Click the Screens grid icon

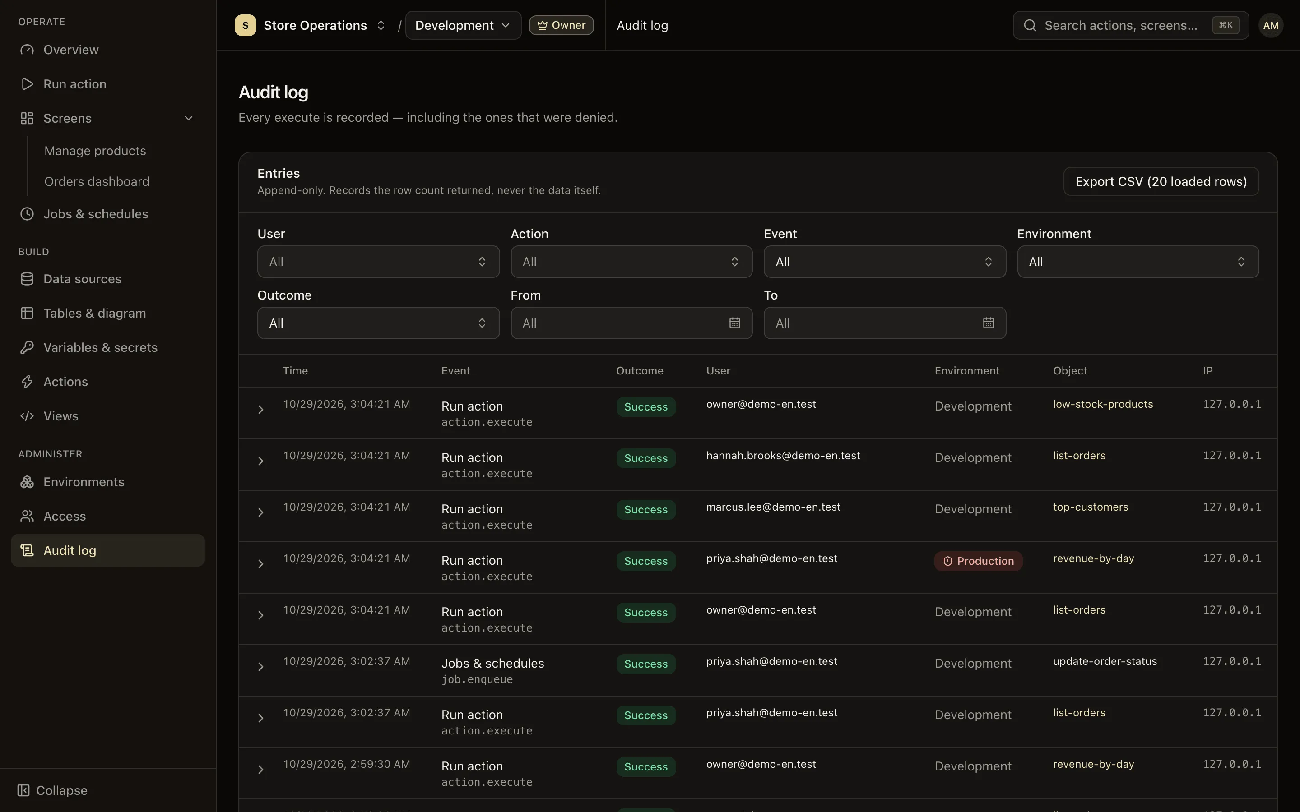pos(27,118)
